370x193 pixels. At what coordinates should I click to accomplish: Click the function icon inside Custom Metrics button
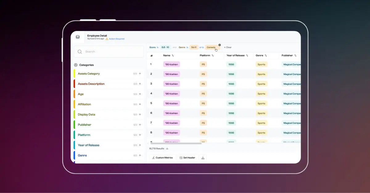pos(153,157)
